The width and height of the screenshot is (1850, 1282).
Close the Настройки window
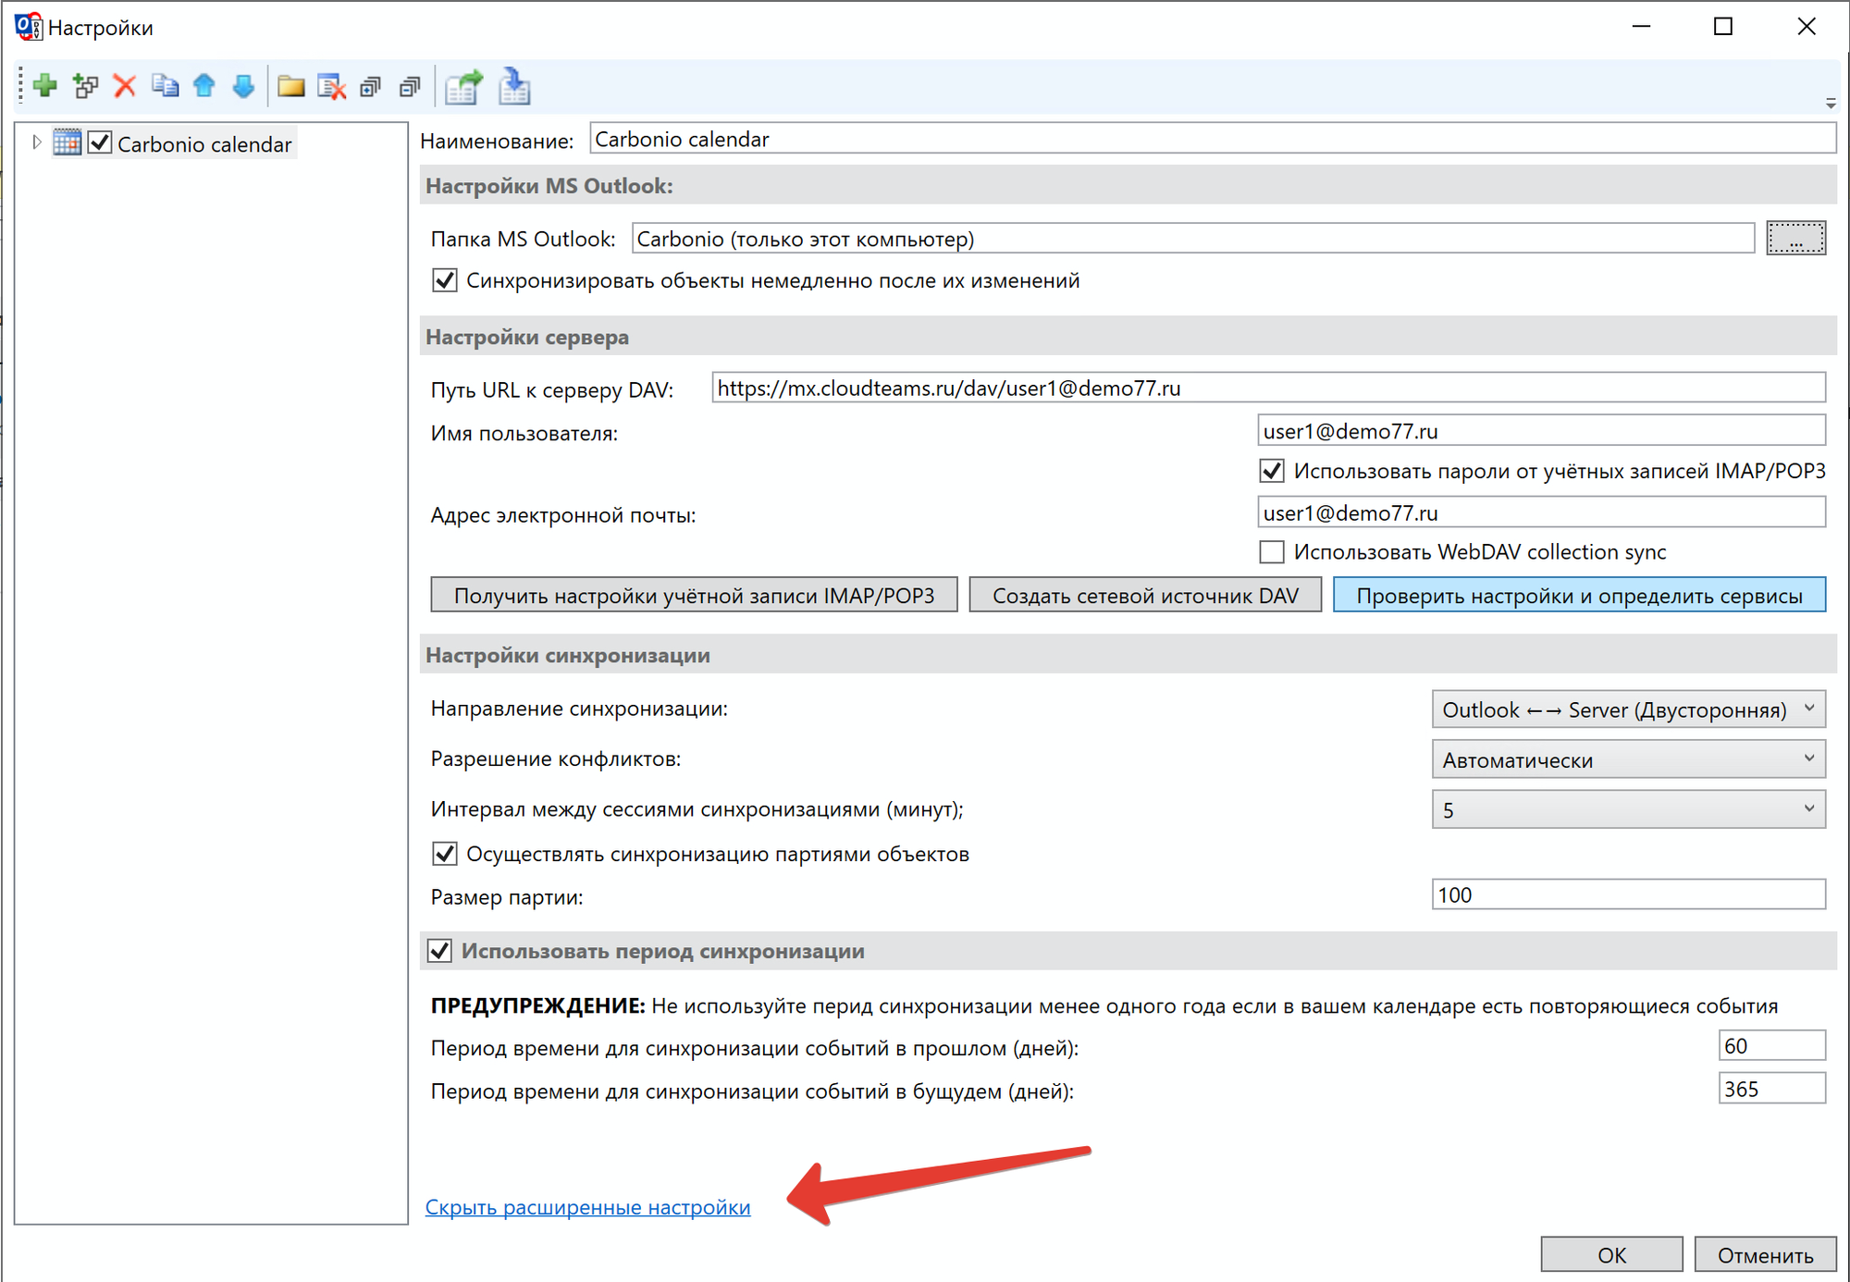pos(1806,27)
